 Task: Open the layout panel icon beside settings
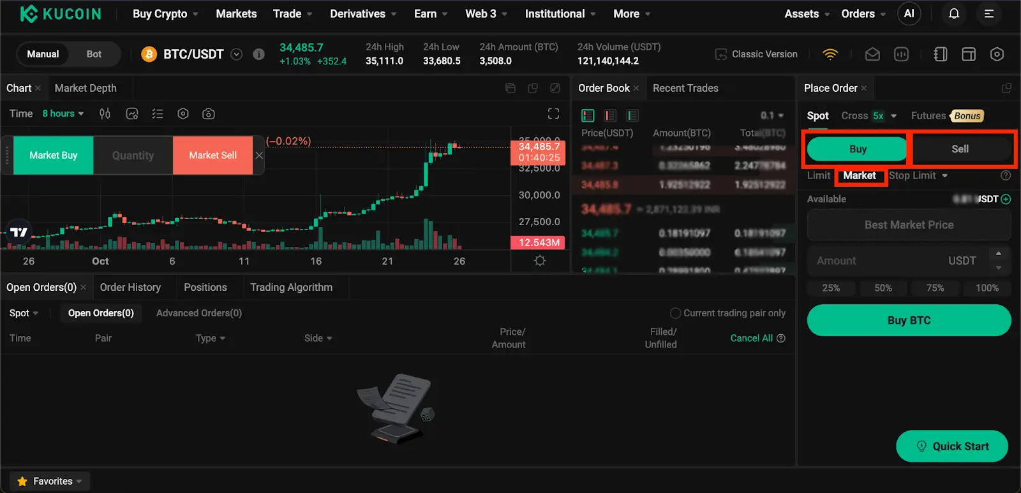click(x=968, y=54)
